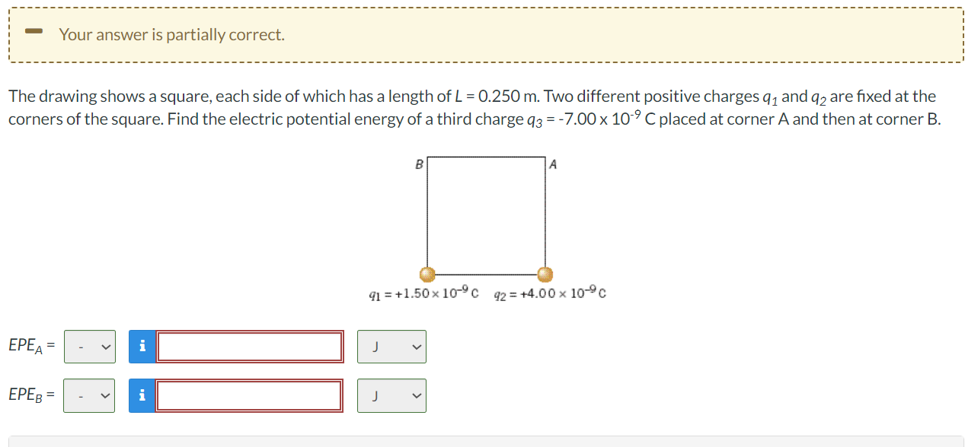Viewport: 965px width, 447px height.
Task: Click corner label B on the square diagram
Action: point(419,163)
